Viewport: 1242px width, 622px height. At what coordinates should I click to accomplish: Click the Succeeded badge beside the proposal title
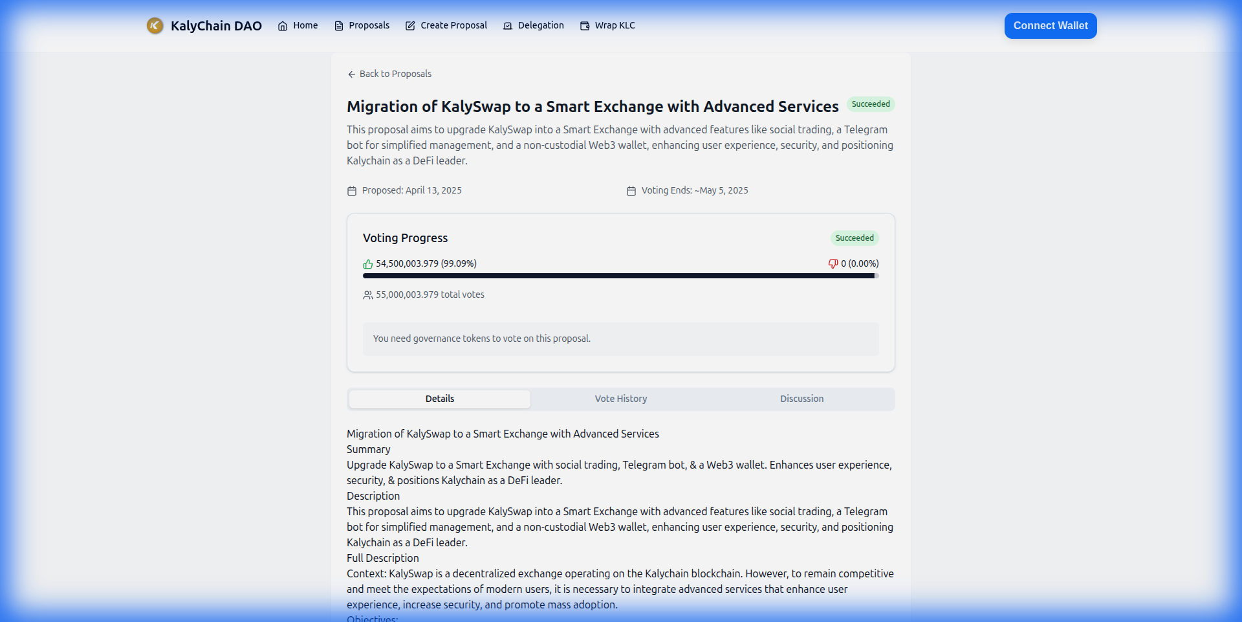871,104
